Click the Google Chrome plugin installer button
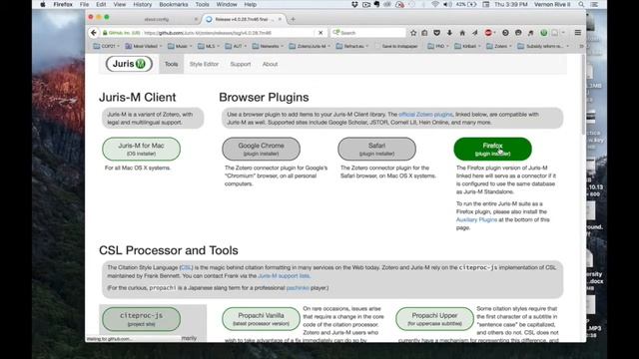Screen dimensions: 639x359 [x=261, y=149]
